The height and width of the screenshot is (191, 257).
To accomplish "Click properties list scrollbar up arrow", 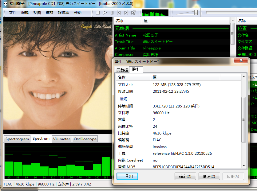I will 244,76.
